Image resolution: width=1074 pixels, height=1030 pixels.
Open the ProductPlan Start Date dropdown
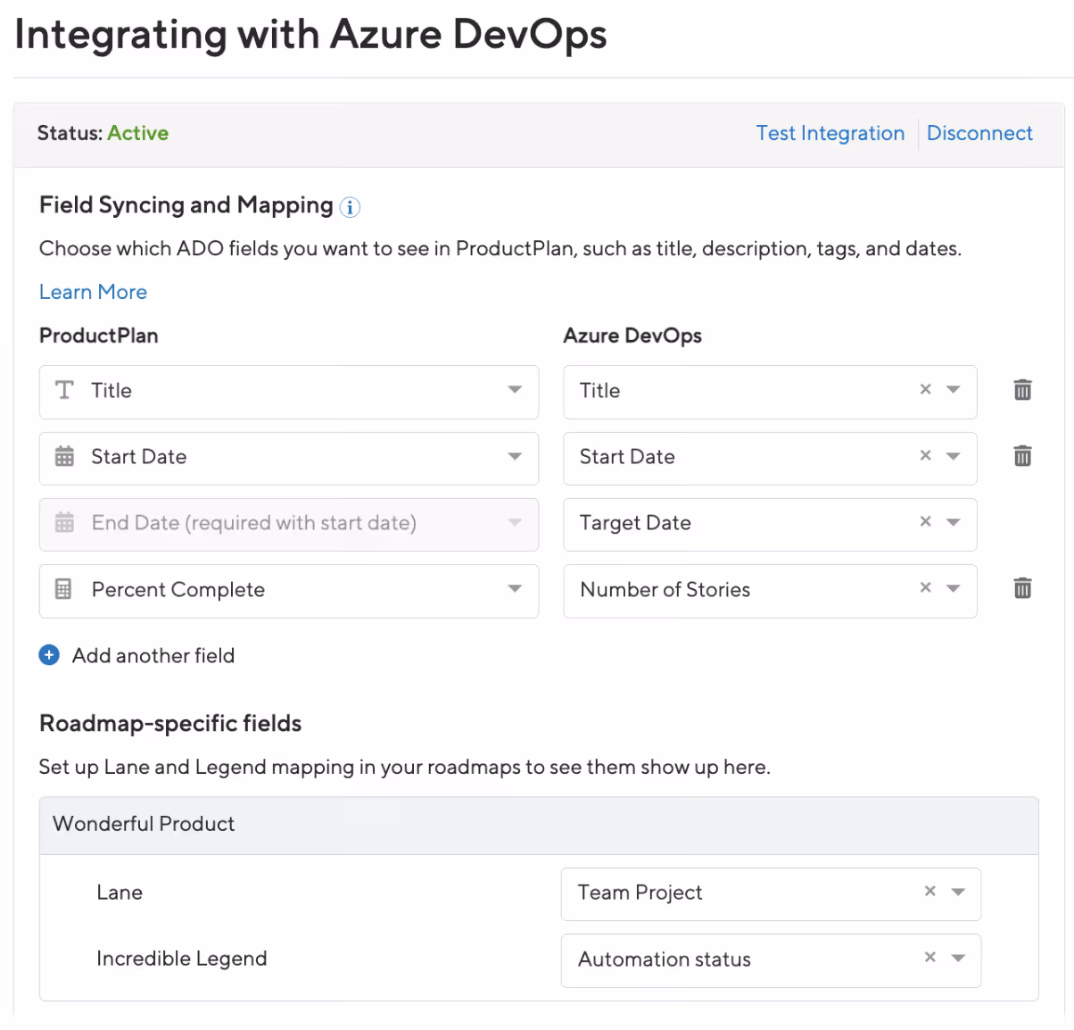515,456
